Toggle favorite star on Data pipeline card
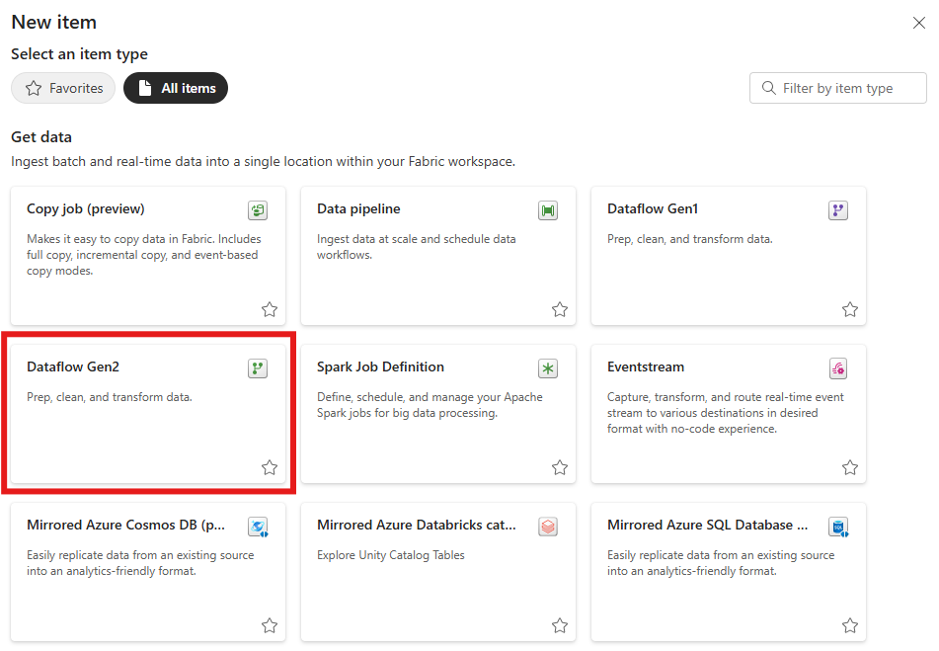Viewport: 939px width, 651px height. 560,309
